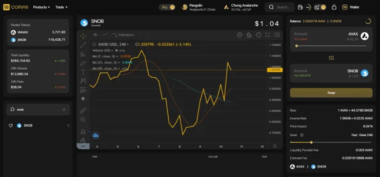Toggle dark mode switch
Screen dimensions: 380x177
320,7
